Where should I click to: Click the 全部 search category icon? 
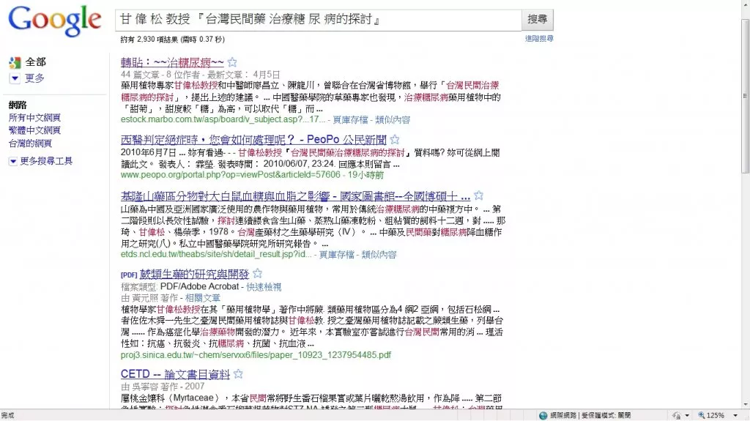point(15,62)
